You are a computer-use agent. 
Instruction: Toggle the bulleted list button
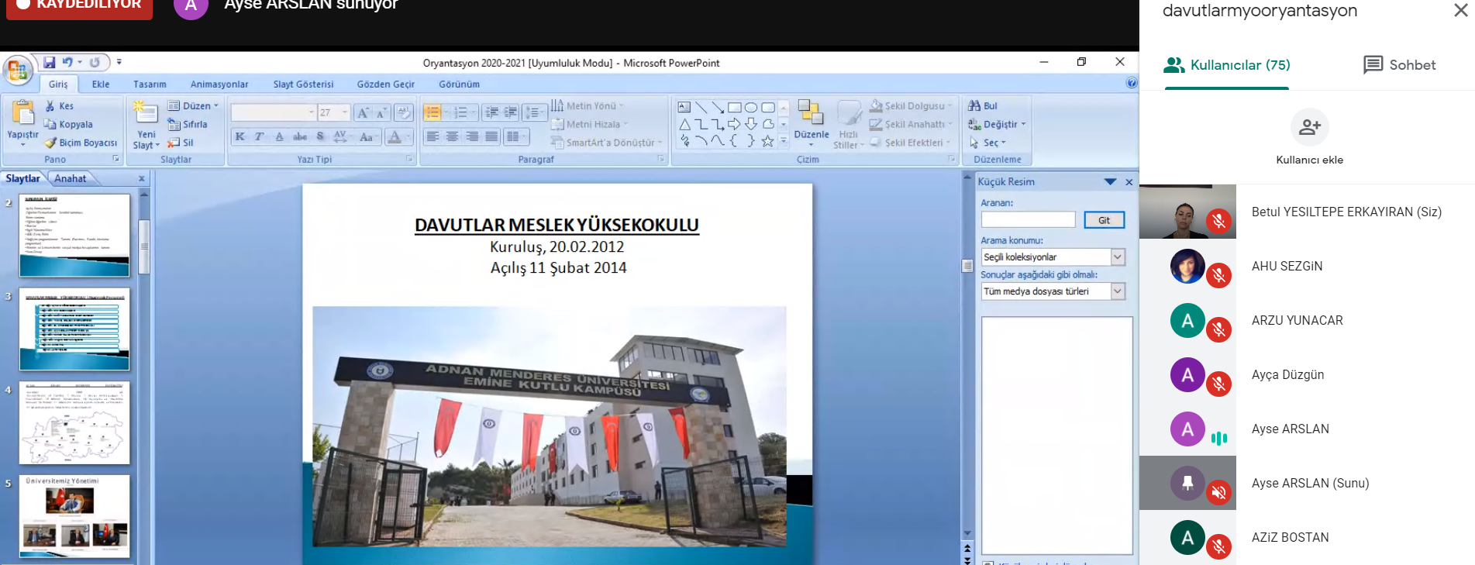click(x=433, y=113)
